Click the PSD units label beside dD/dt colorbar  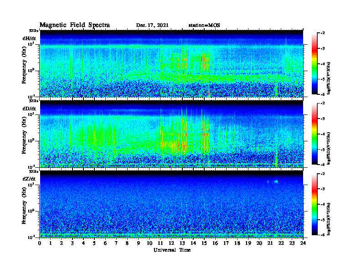pos(329,148)
